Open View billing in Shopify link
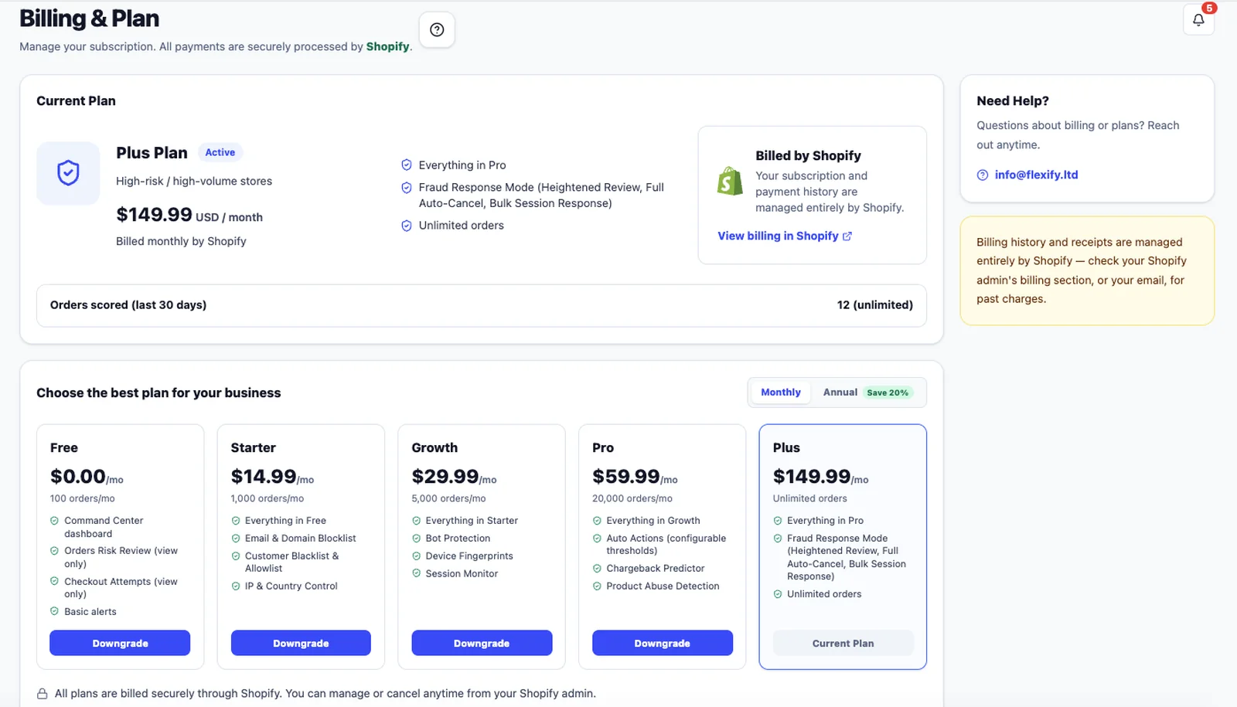 pos(785,236)
